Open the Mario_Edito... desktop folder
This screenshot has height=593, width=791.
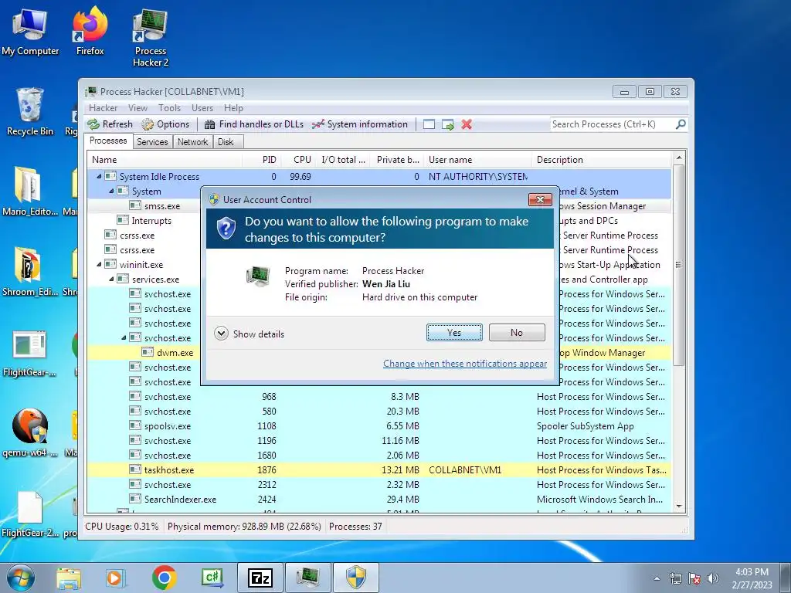coord(30,191)
